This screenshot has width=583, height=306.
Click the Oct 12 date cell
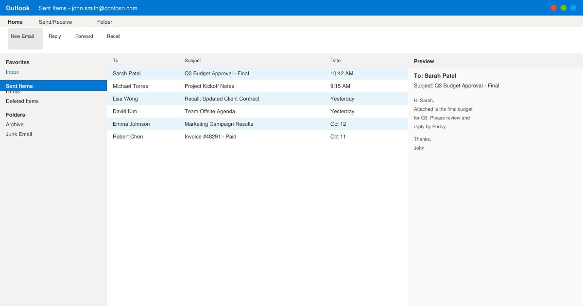click(338, 124)
